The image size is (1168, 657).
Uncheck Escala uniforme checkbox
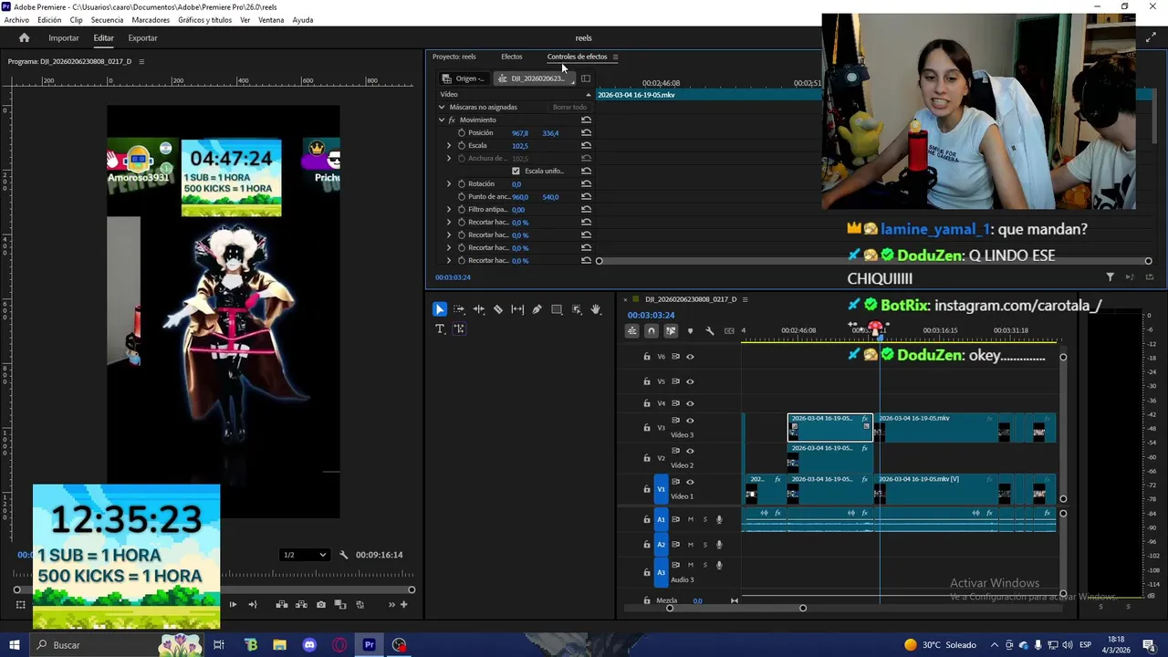(516, 171)
